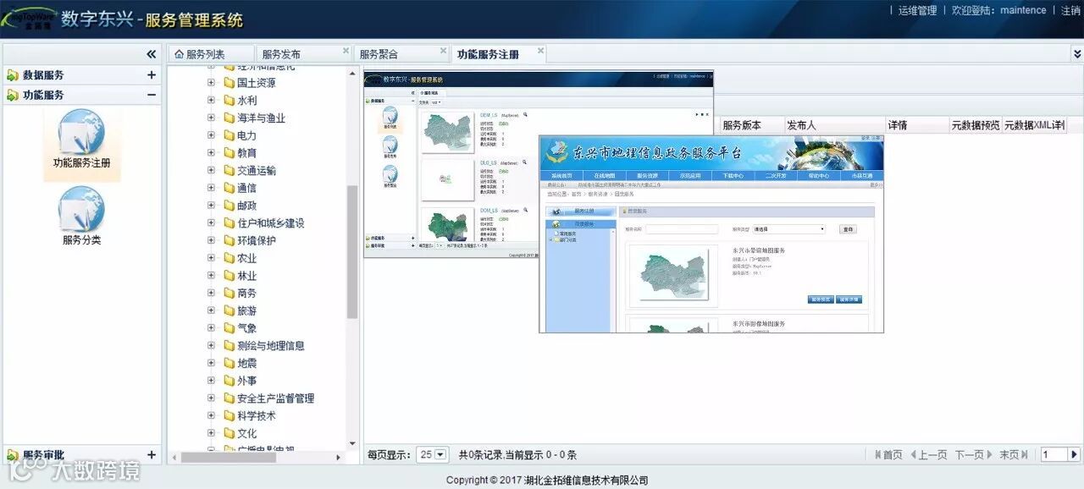1084x489 pixels.
Task: Focus the page number input field
Action: tap(1054, 455)
